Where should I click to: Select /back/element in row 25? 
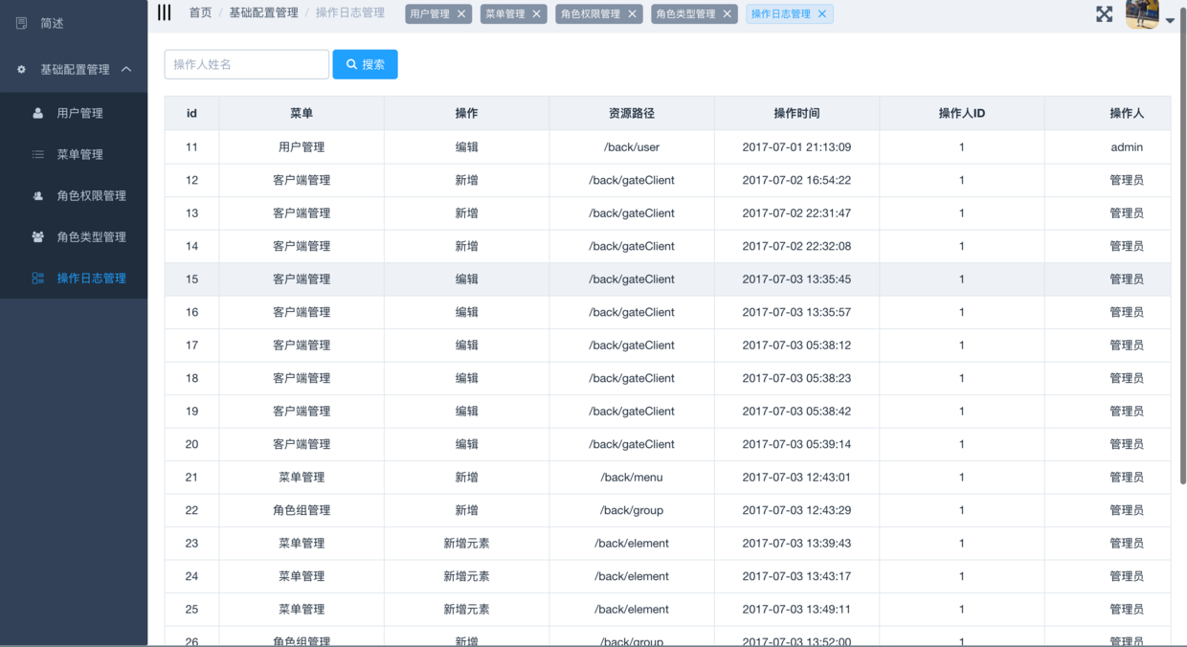click(632, 609)
